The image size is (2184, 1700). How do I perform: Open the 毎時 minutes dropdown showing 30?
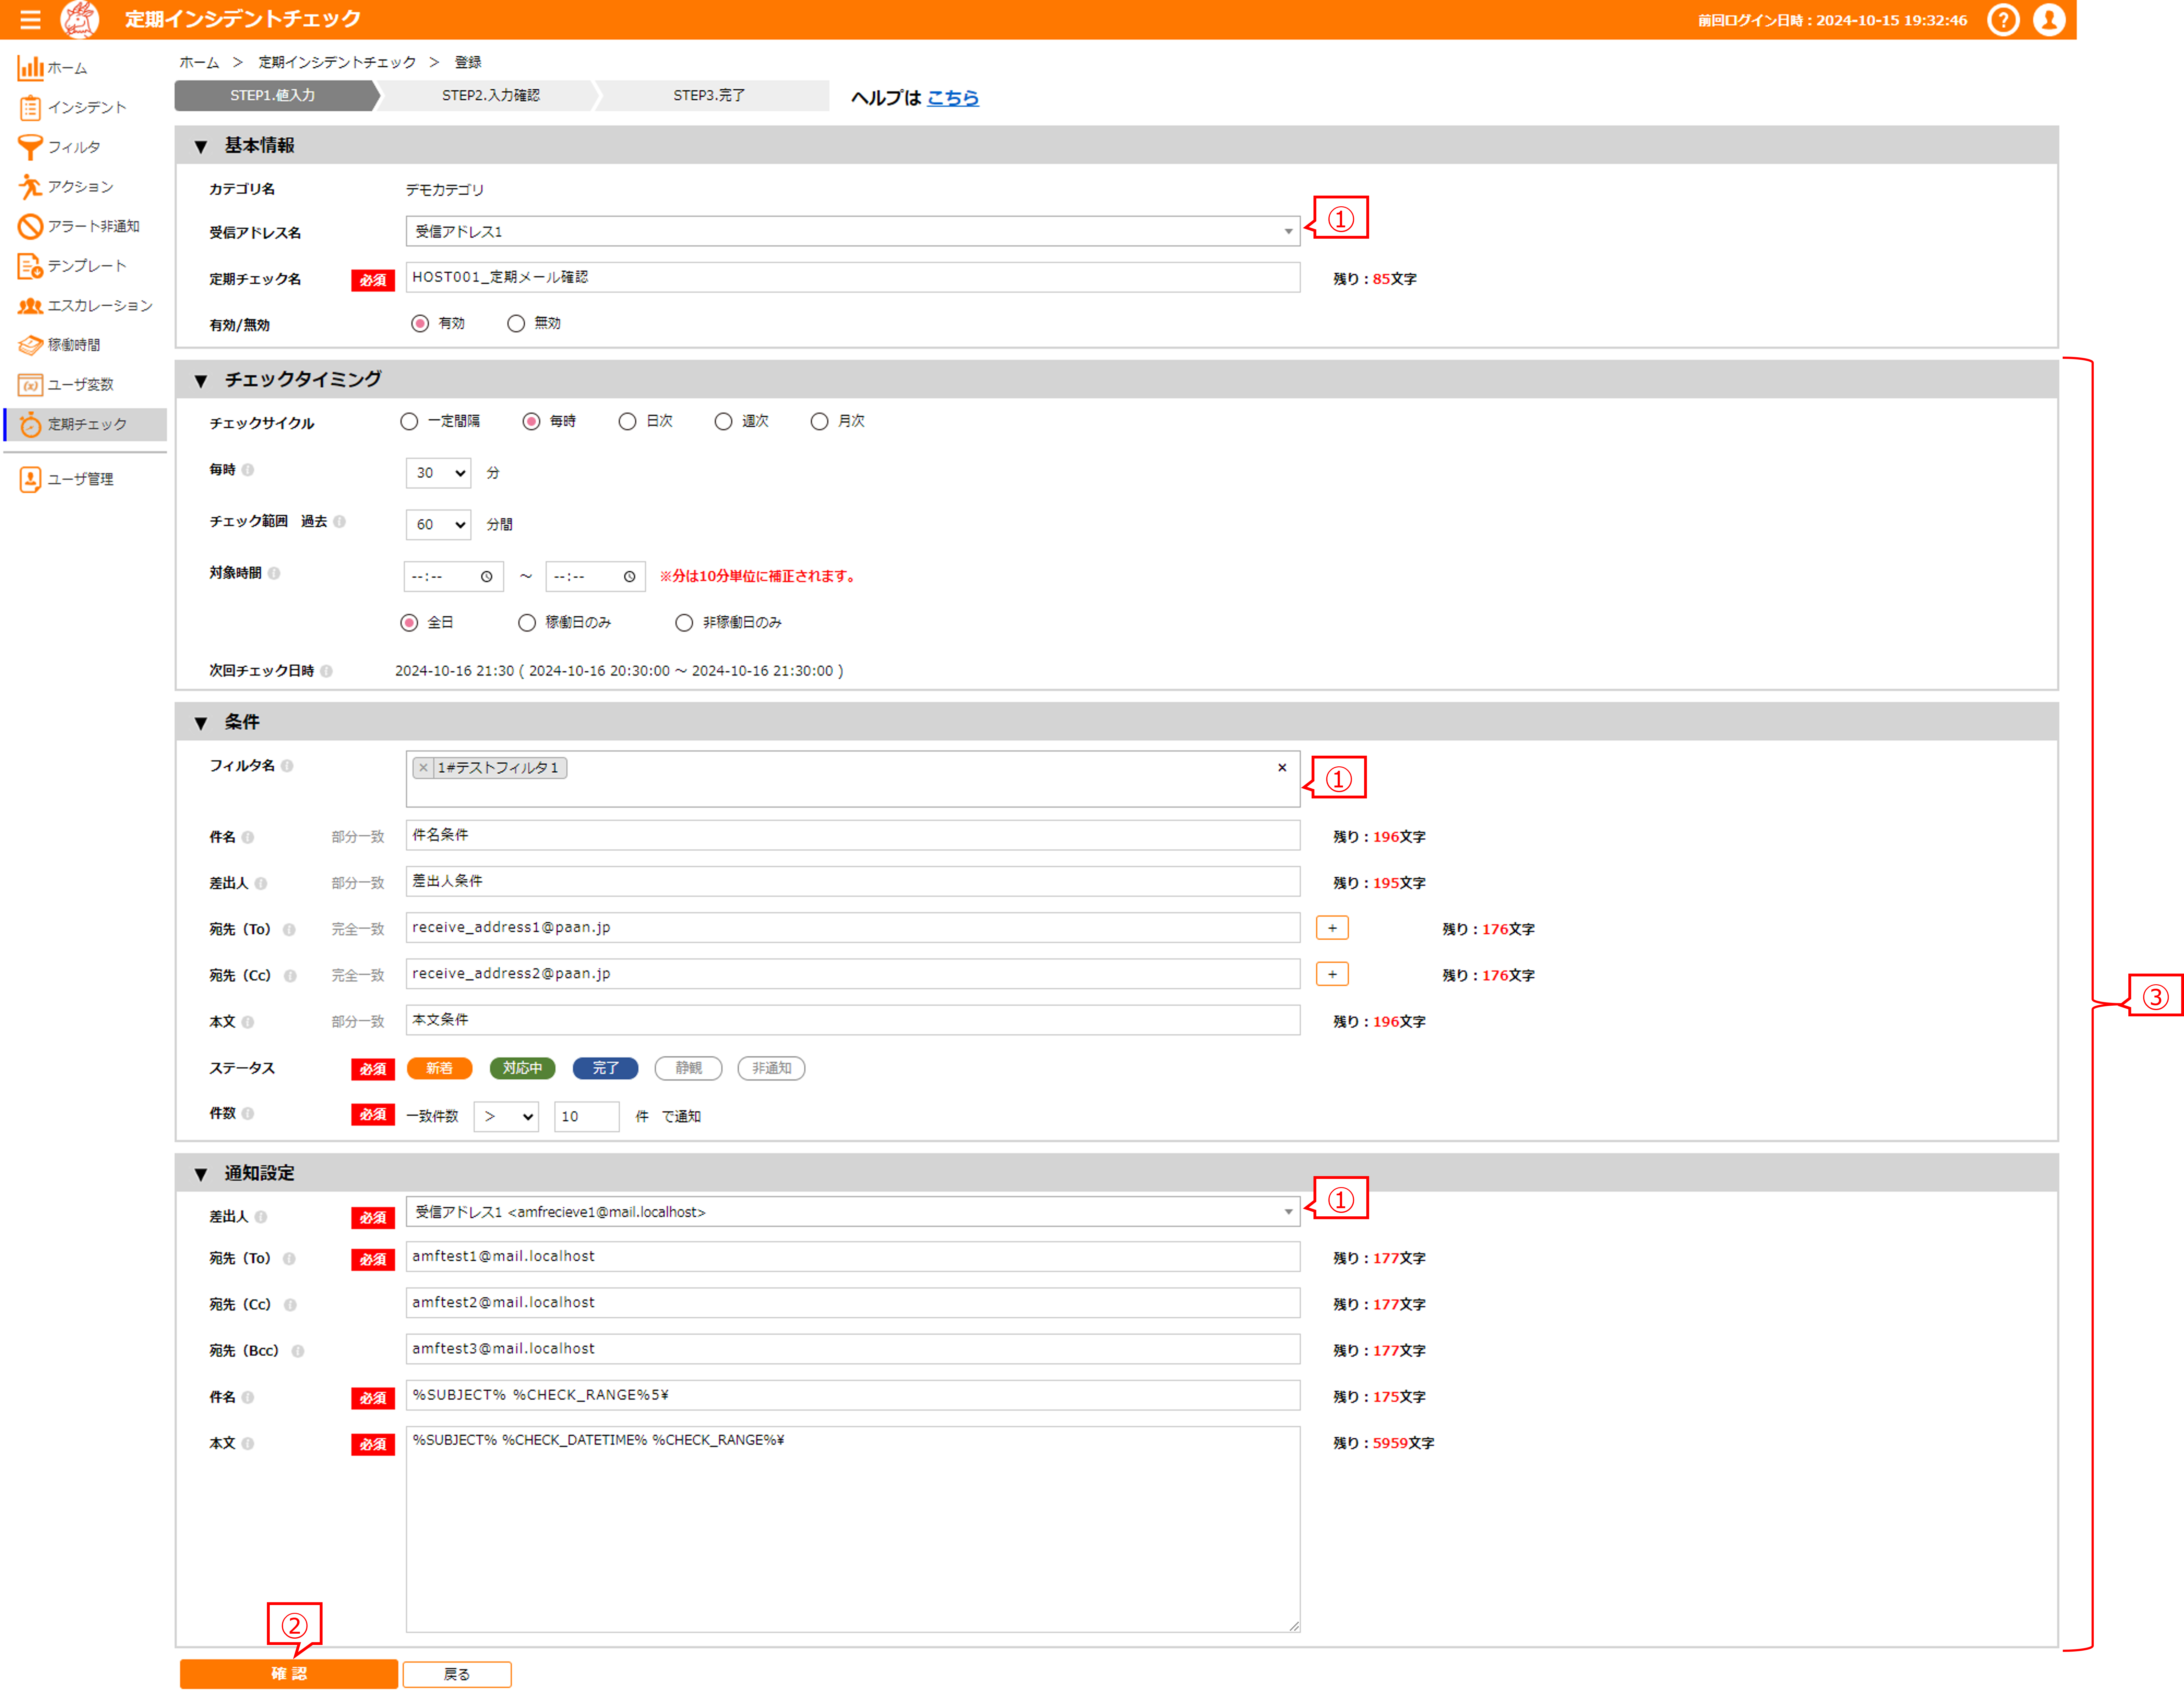coord(438,473)
